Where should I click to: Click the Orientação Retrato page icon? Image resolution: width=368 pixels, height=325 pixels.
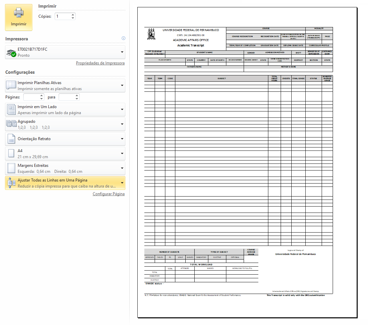pyautogui.click(x=12, y=139)
